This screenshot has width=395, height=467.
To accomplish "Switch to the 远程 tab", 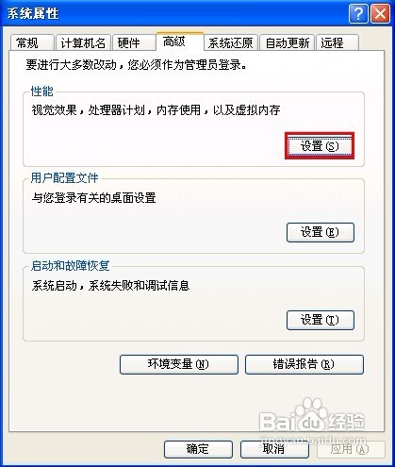I will [337, 42].
